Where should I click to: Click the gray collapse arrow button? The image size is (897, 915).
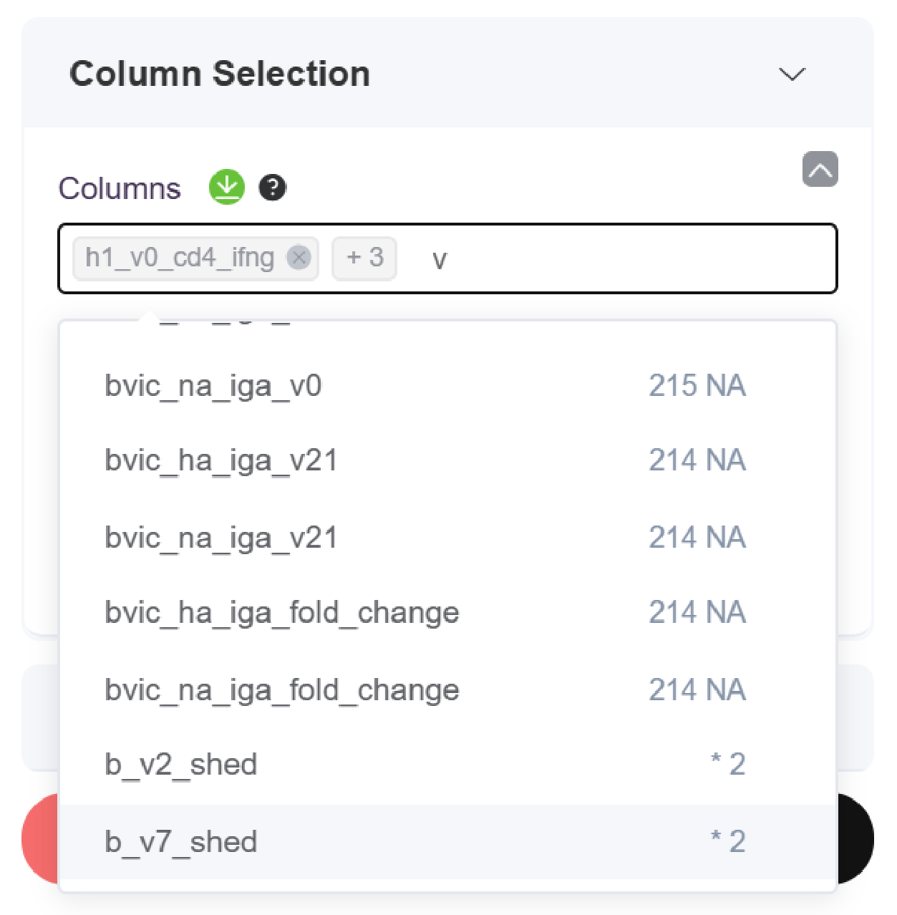[820, 169]
